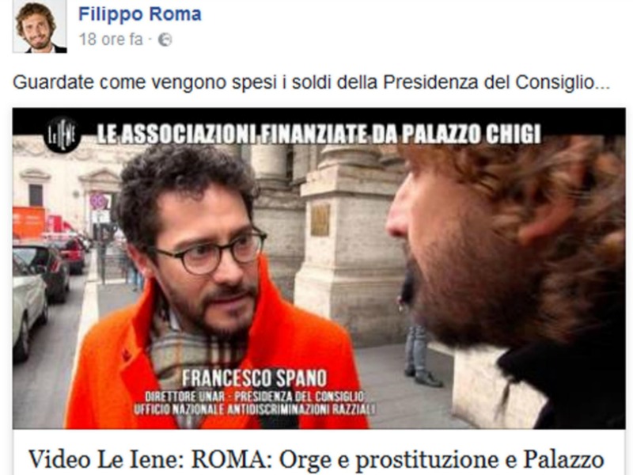
Task: Click the round street sign in background
Action: coord(98,201)
